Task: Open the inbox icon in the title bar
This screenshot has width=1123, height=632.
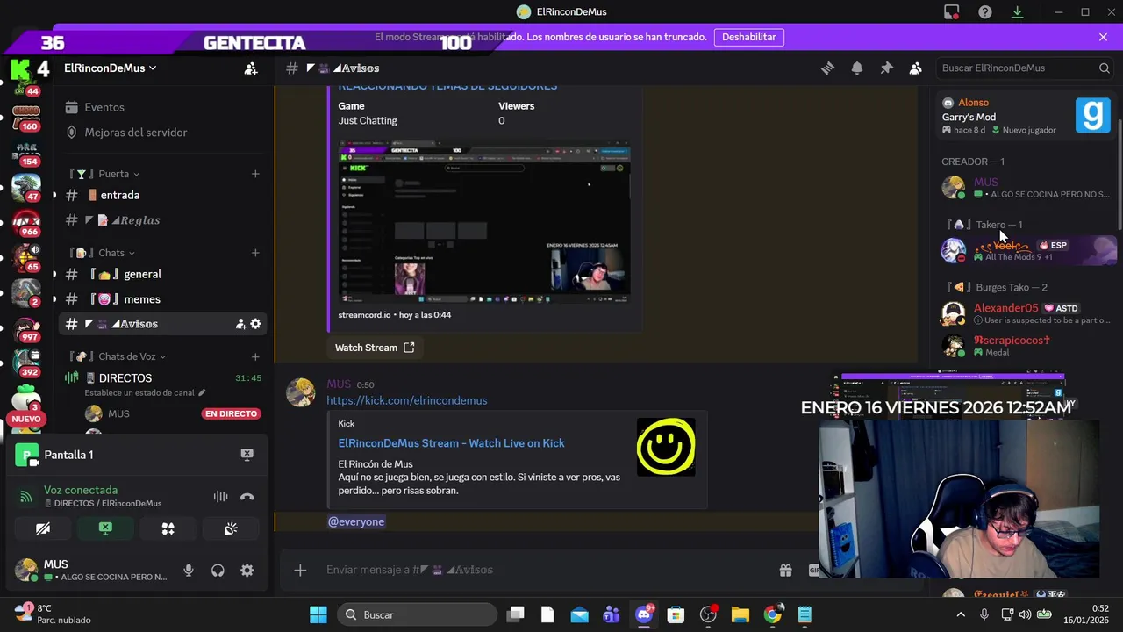Action: (x=952, y=11)
